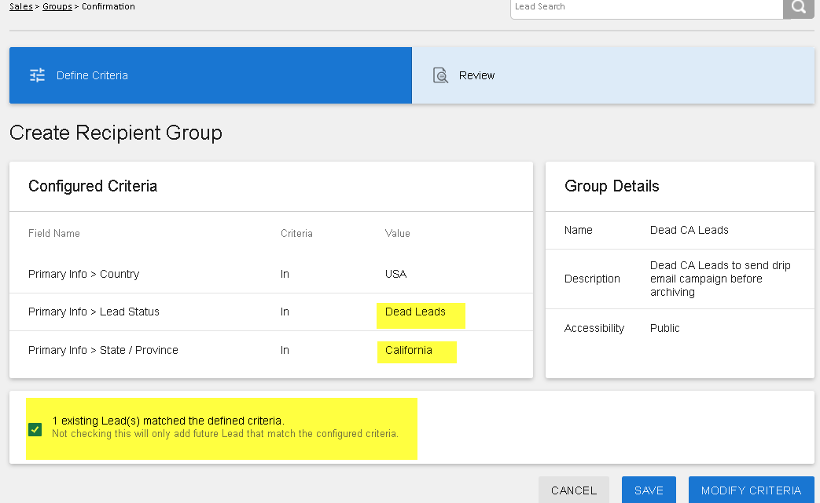Click the Define Criteria sliders icon
The width and height of the screenshot is (820, 503).
[x=37, y=75]
